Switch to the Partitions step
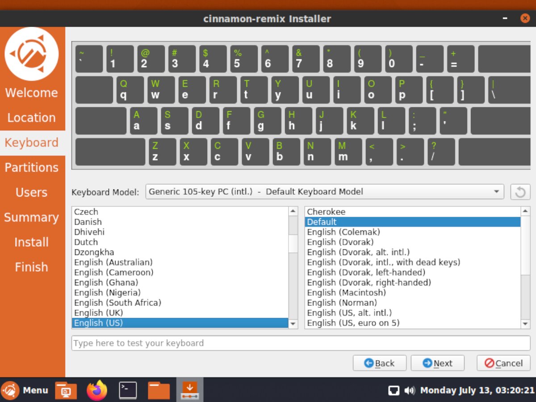Image resolution: width=536 pixels, height=402 pixels. pos(32,167)
